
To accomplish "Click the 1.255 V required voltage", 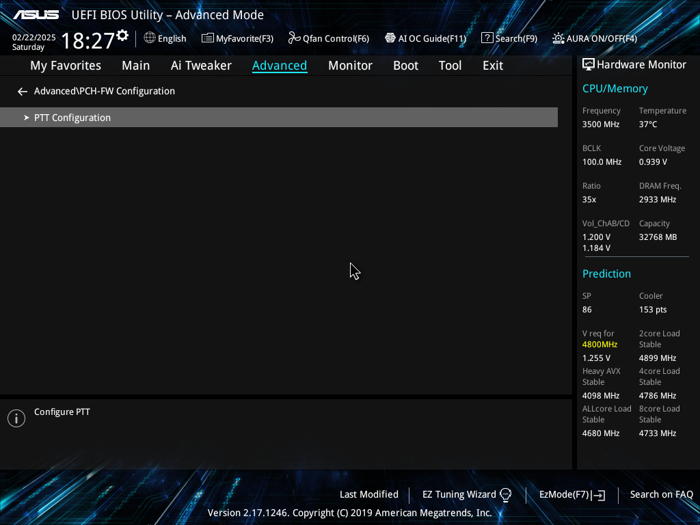I will pyautogui.click(x=596, y=358).
